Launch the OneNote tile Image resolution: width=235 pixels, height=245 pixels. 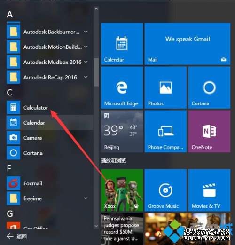[x=209, y=131]
